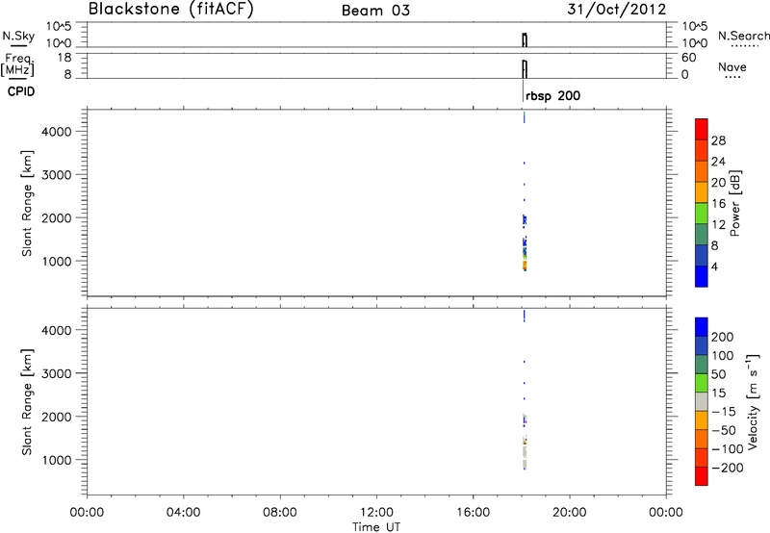Click the '3000' tick in the Velocity panel

tap(57, 374)
